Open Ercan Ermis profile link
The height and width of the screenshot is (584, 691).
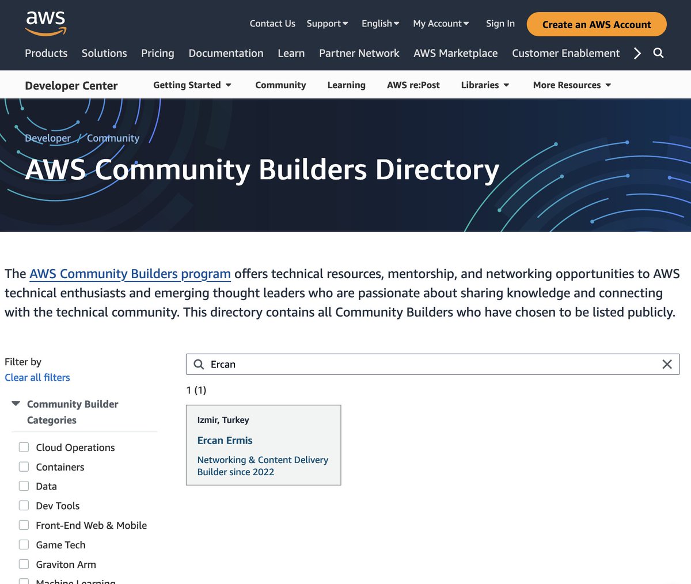point(225,440)
